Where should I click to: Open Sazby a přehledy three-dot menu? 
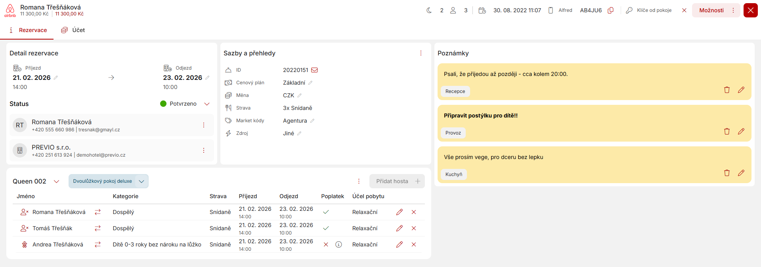coord(421,53)
